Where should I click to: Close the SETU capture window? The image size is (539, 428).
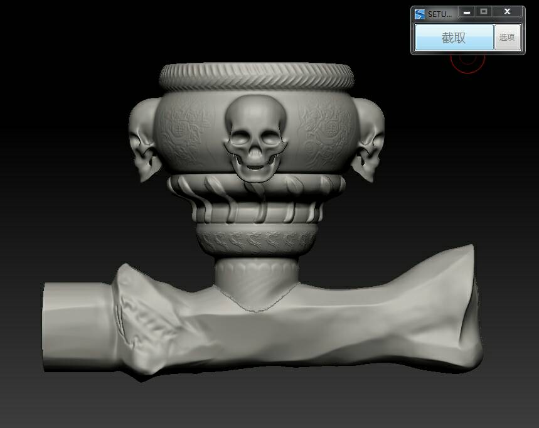[x=508, y=12]
